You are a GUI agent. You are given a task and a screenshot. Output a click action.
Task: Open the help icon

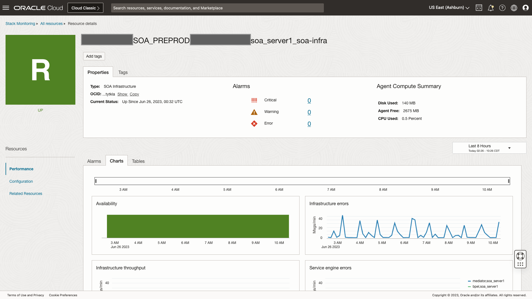pyautogui.click(x=502, y=8)
